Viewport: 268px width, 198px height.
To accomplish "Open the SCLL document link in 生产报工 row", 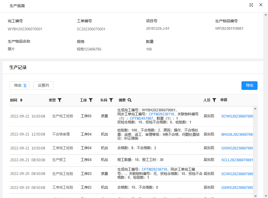I will click(x=237, y=160).
